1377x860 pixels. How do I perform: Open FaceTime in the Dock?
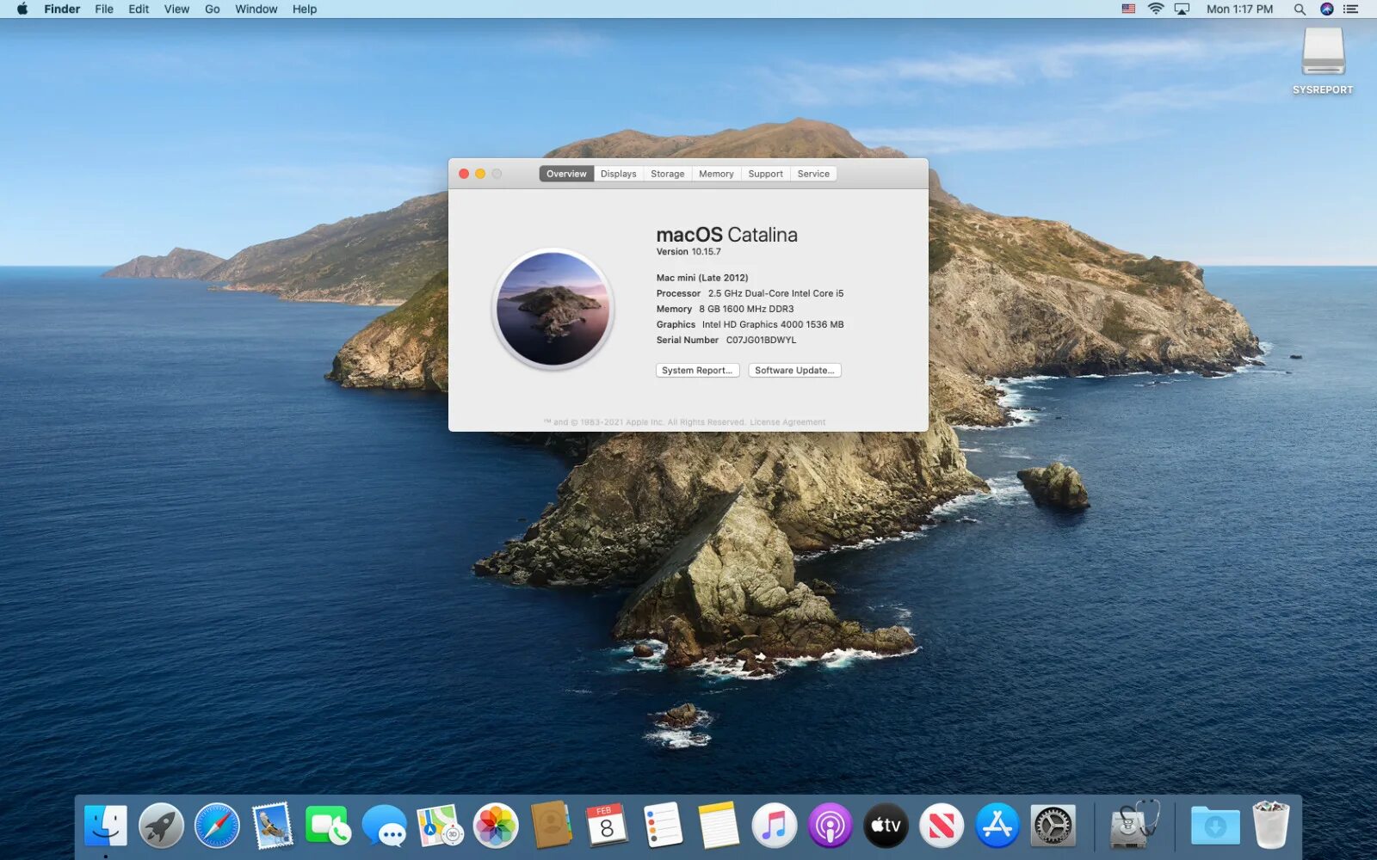328,826
